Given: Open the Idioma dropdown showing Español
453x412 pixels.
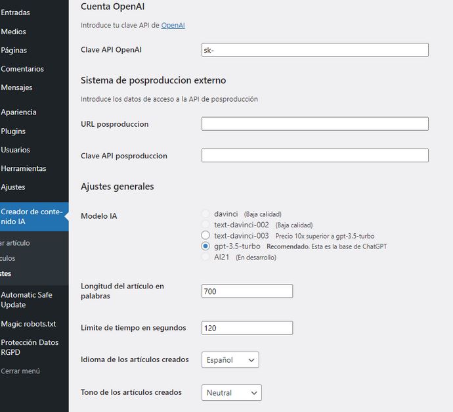Looking at the screenshot, I should click(x=230, y=360).
